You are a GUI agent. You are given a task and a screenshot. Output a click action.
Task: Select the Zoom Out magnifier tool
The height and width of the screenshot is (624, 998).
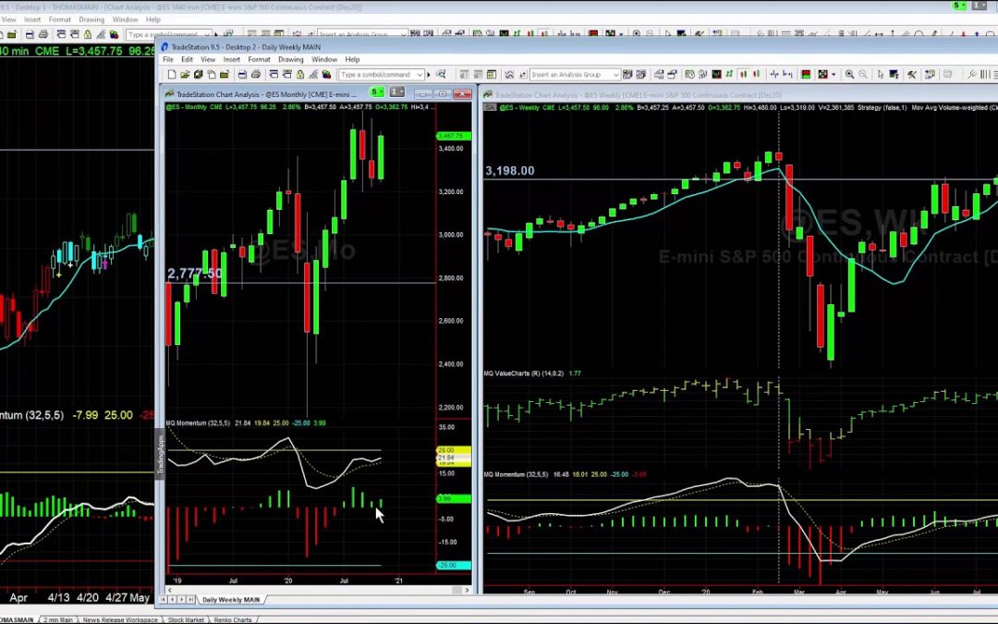point(862,75)
